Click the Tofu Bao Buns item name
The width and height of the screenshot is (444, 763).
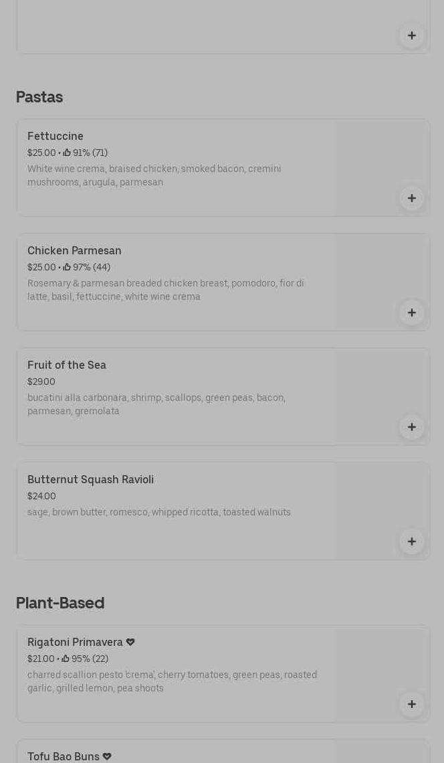point(64,756)
